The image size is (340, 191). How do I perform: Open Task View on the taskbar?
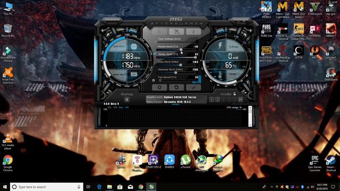tap(88, 187)
